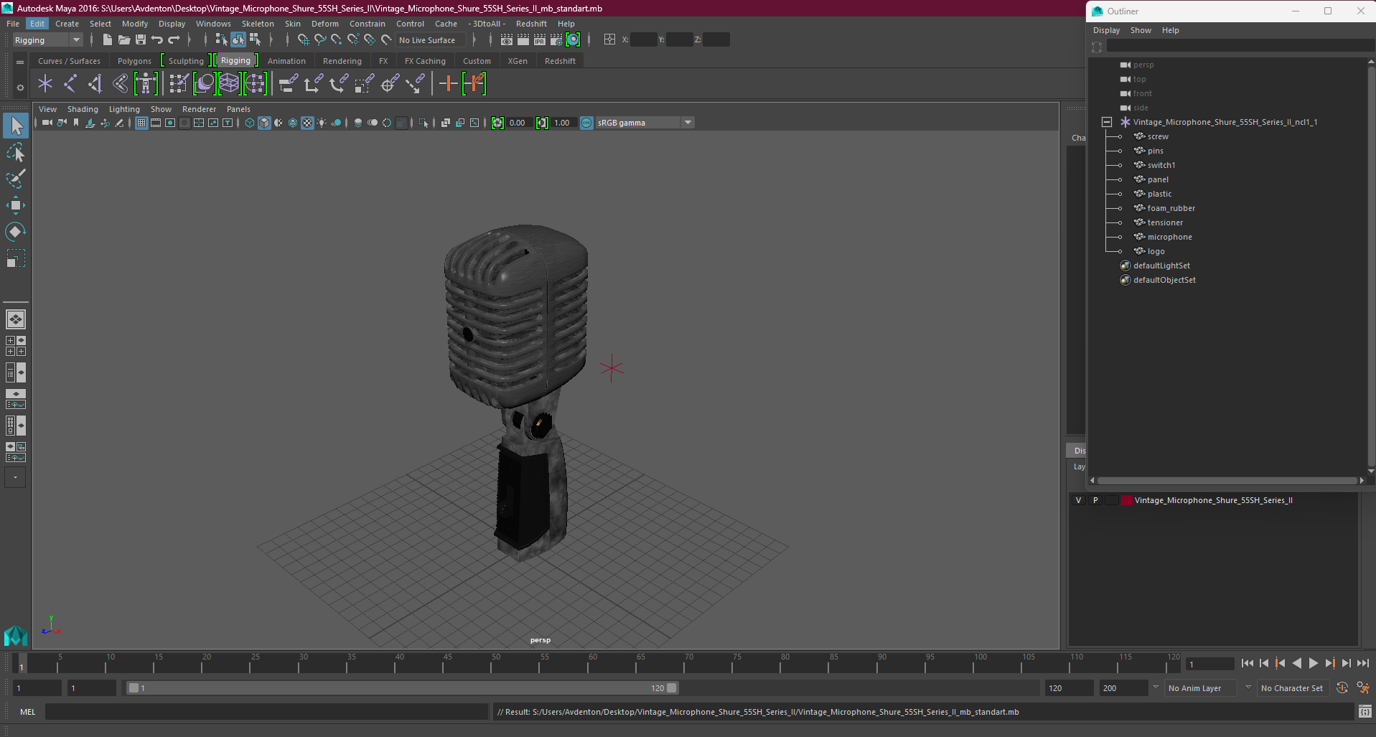Click the four-view layout icon
The width and height of the screenshot is (1376, 737).
(16, 346)
